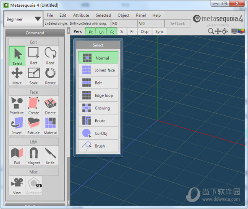Click the V:0 vertex count field

151,23
